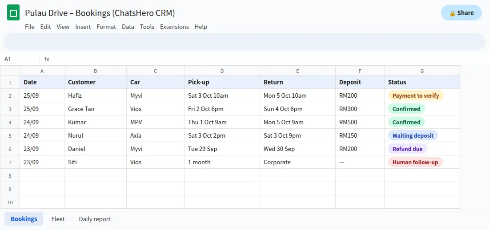Click the green Sheets logo icon
Screen dimensions: 489x230
(13, 12)
